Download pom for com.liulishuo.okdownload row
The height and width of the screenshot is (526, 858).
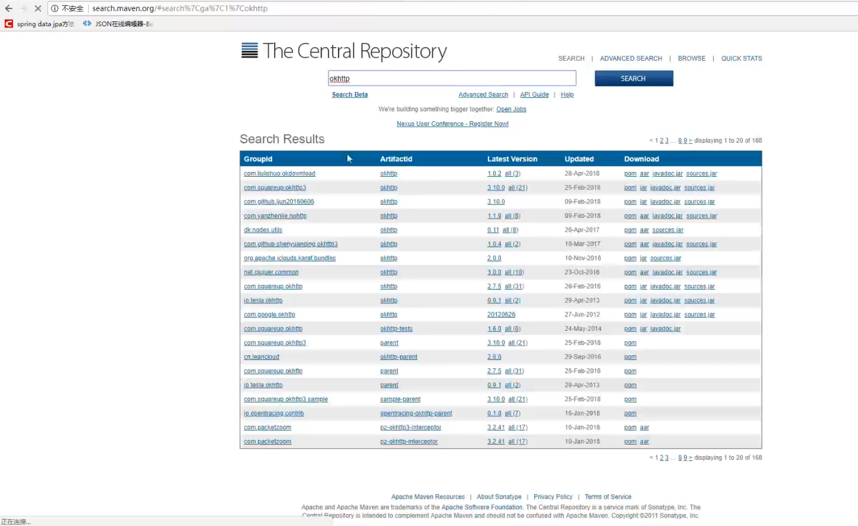631,174
